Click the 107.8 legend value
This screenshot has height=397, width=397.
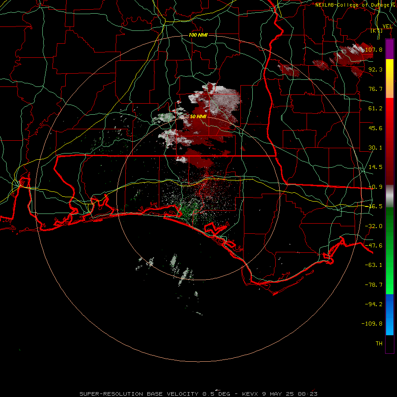tap(374, 49)
